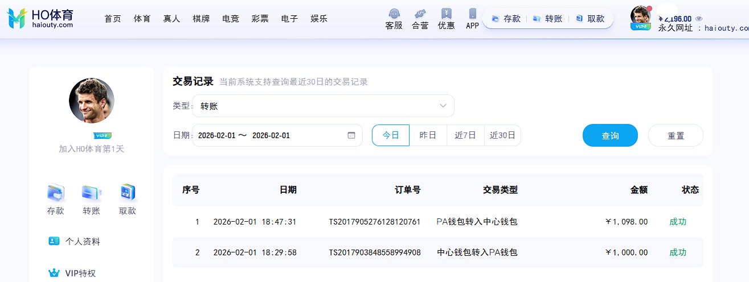Click the 客服 customer service headset icon

pos(394,14)
